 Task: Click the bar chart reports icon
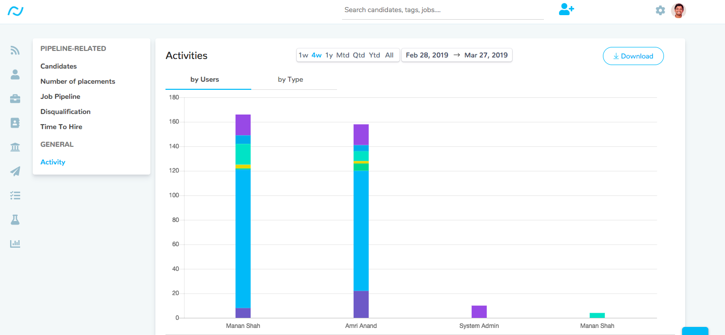15,244
